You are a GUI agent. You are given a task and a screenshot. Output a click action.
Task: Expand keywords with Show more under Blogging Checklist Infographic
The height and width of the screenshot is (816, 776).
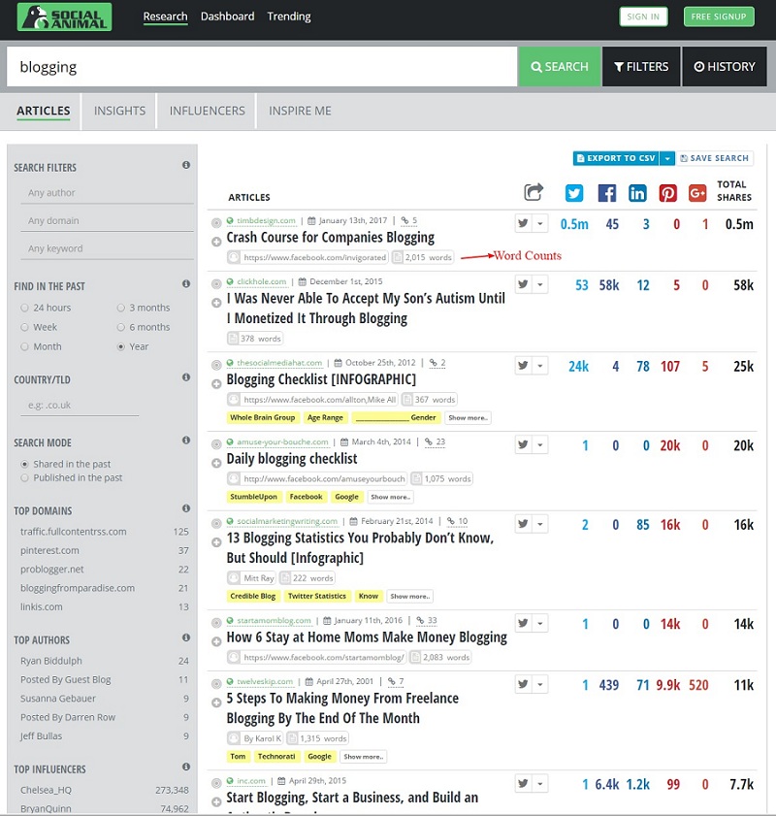pyautogui.click(x=469, y=418)
